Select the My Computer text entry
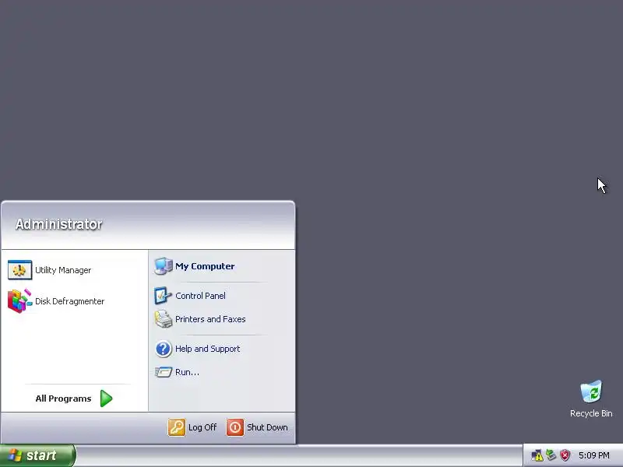 (205, 266)
